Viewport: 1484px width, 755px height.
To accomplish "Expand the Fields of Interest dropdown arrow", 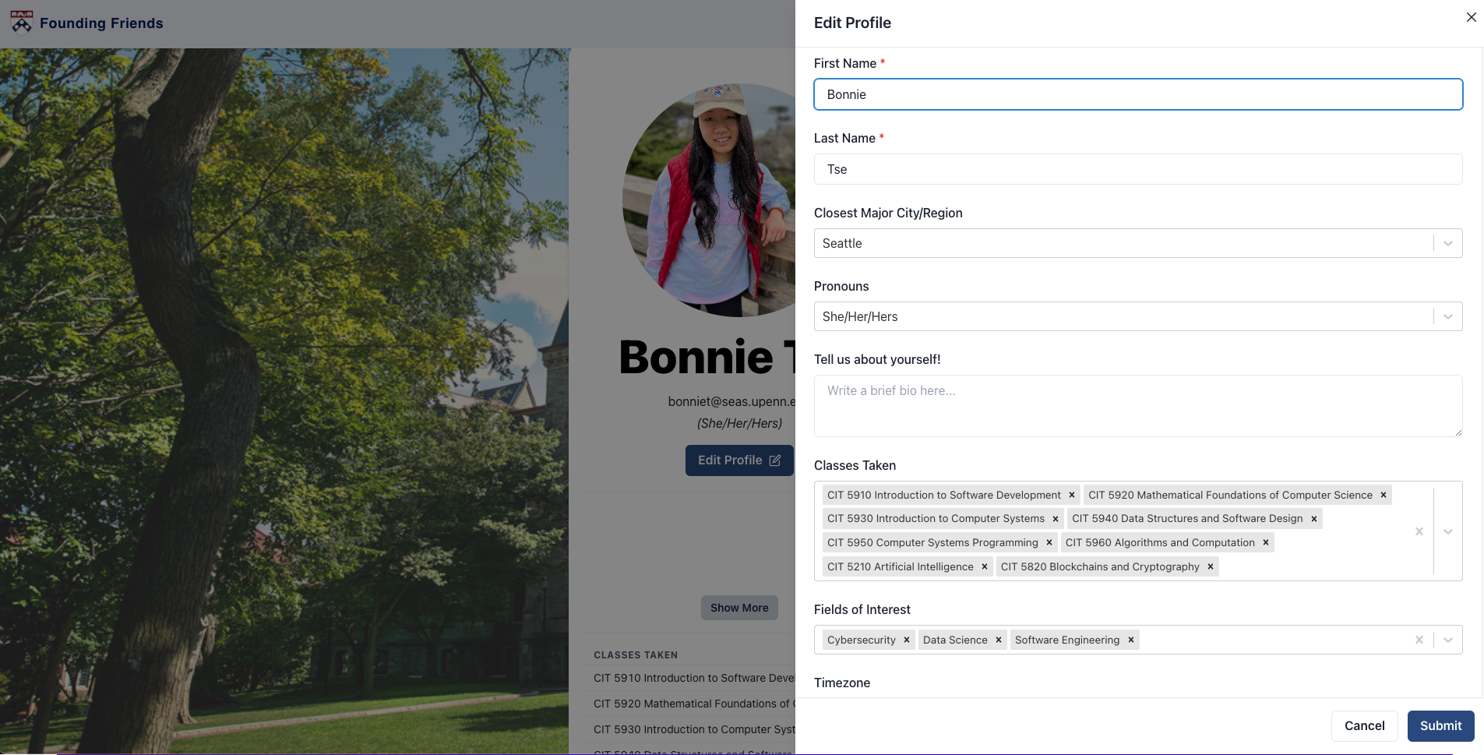I will [x=1448, y=640].
